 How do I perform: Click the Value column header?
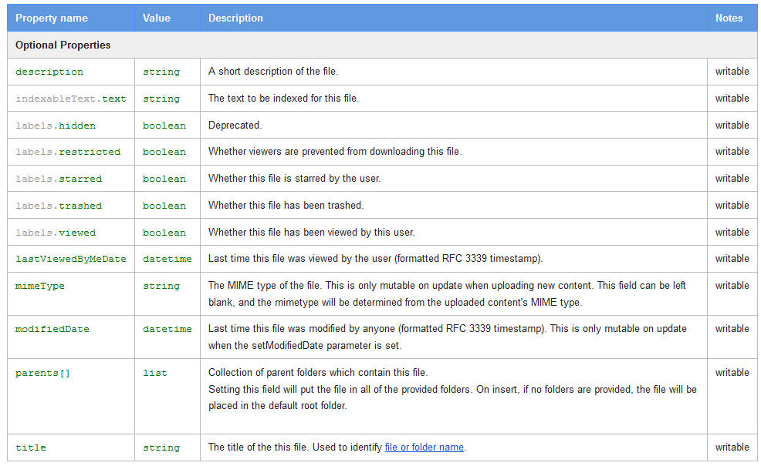point(157,18)
